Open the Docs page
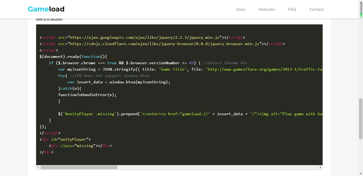The image size is (363, 176). coord(240,9)
